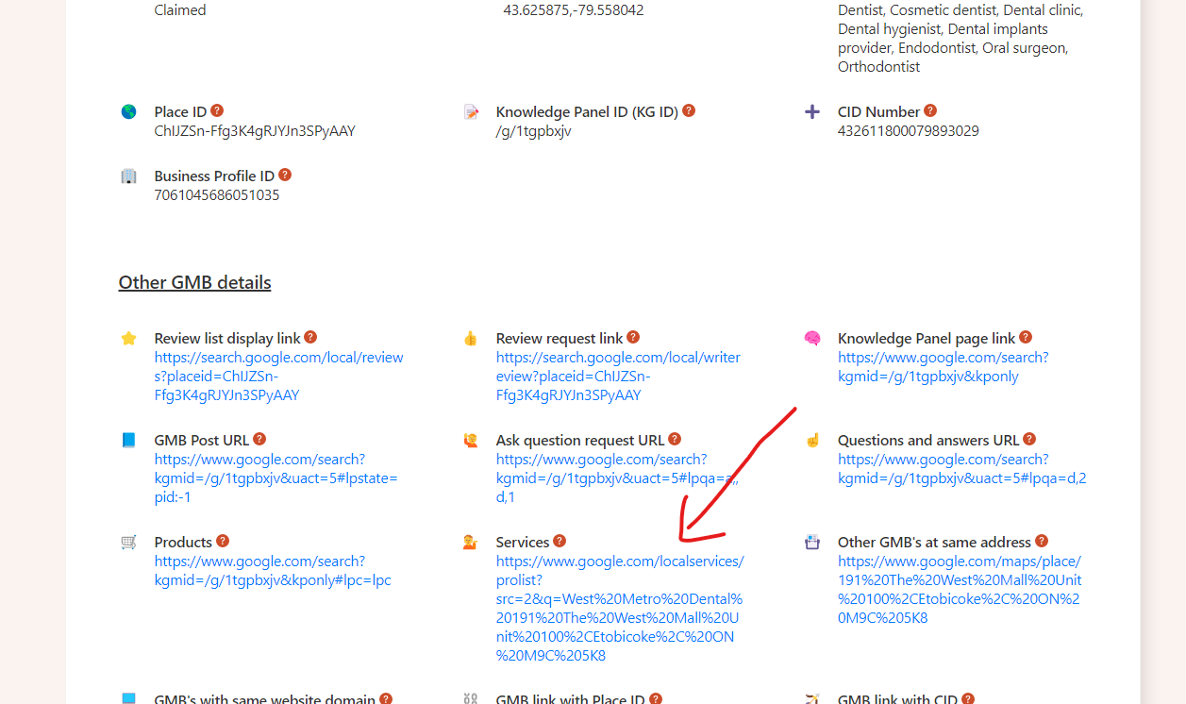Click the plus icon next to CID Number

tap(812, 111)
